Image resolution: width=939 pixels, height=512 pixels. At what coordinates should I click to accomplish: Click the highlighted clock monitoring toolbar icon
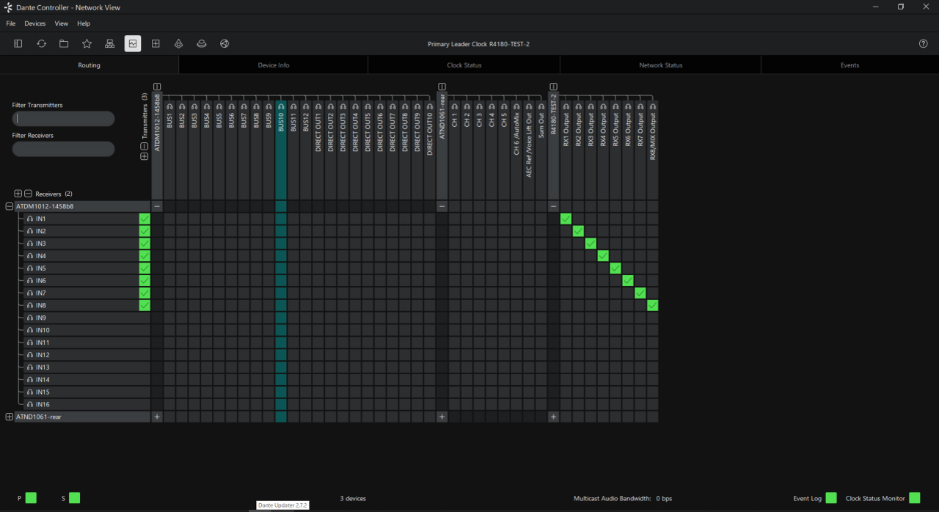point(133,44)
